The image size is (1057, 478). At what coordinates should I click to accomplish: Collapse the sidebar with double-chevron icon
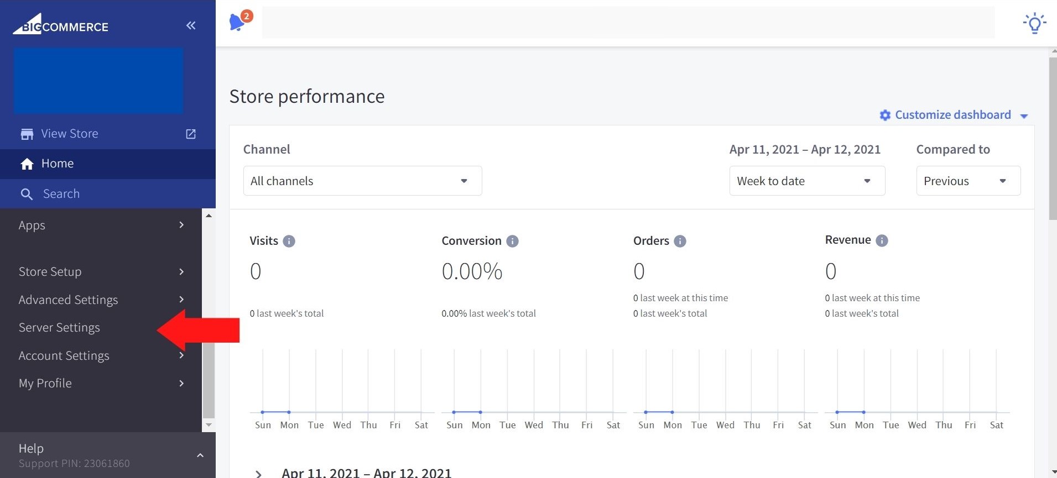[x=191, y=25]
